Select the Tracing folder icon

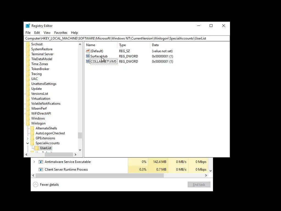click(x=28, y=74)
